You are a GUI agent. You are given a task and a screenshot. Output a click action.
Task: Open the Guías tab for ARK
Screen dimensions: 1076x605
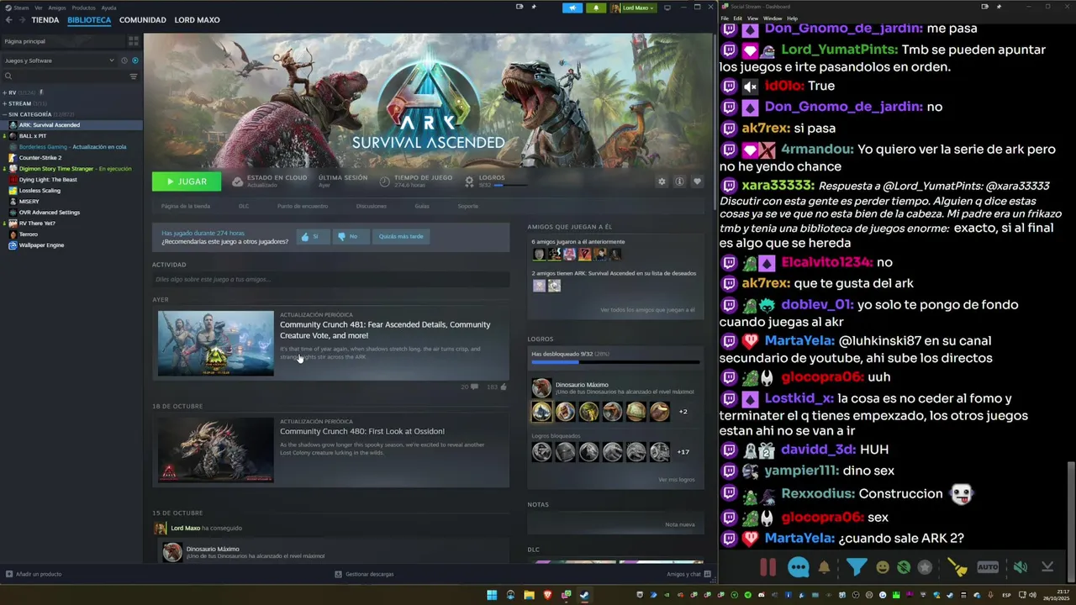[422, 206]
